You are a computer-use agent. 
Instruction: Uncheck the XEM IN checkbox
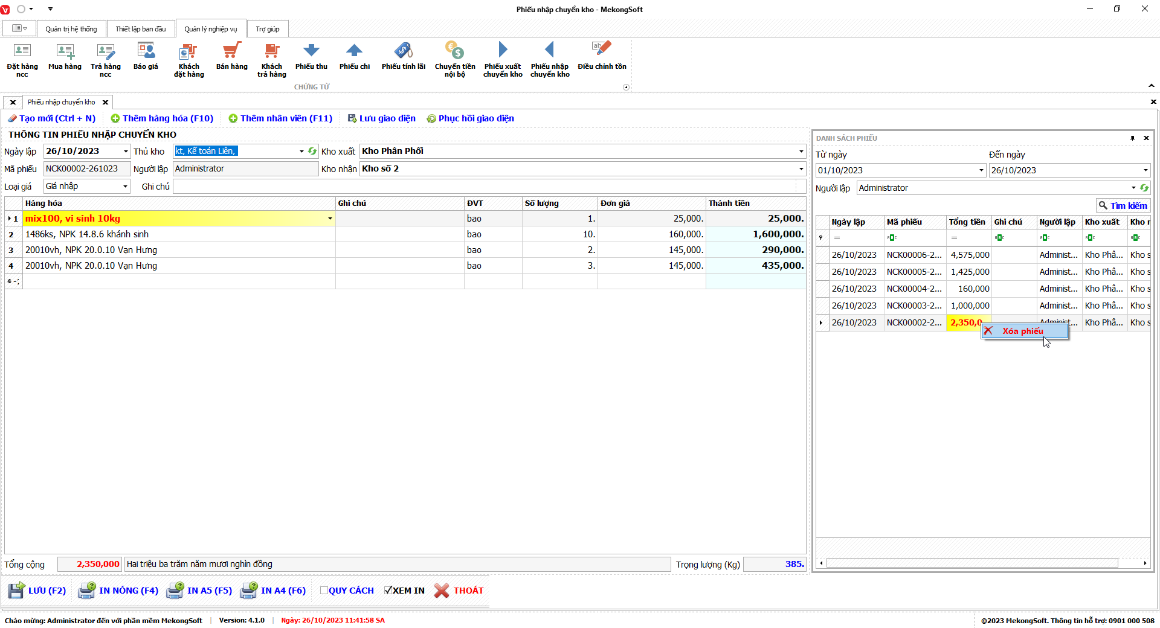[x=388, y=591]
